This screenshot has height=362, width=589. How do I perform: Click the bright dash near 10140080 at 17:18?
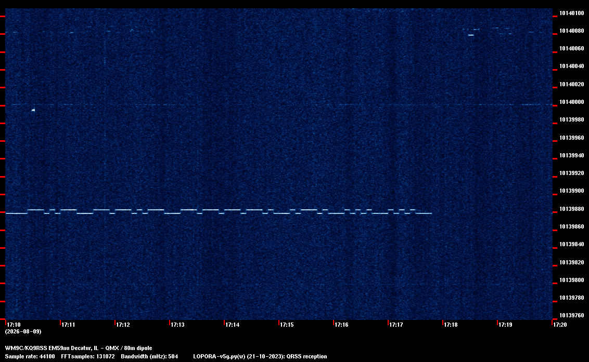471,35
